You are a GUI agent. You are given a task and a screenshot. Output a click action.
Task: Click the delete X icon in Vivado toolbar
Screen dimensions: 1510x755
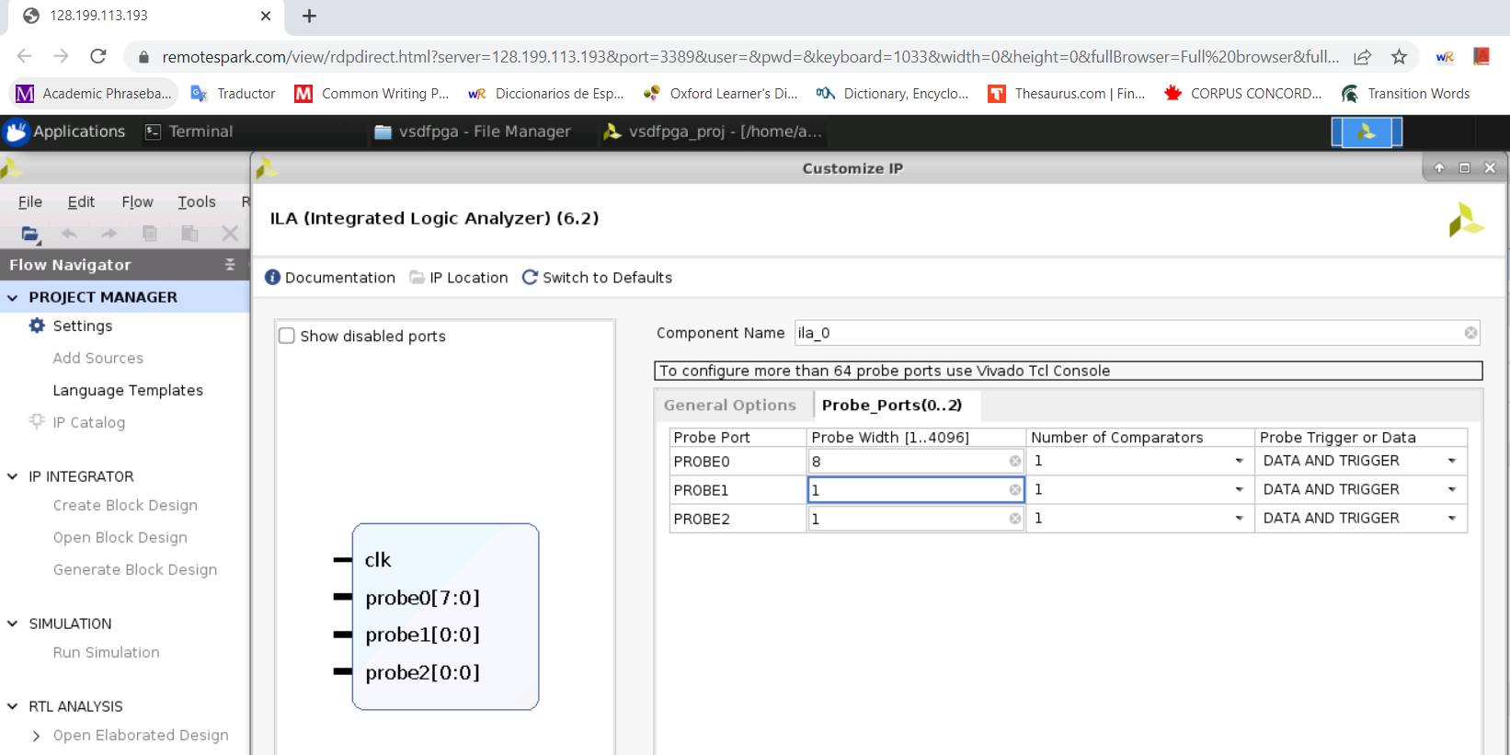[x=230, y=234]
